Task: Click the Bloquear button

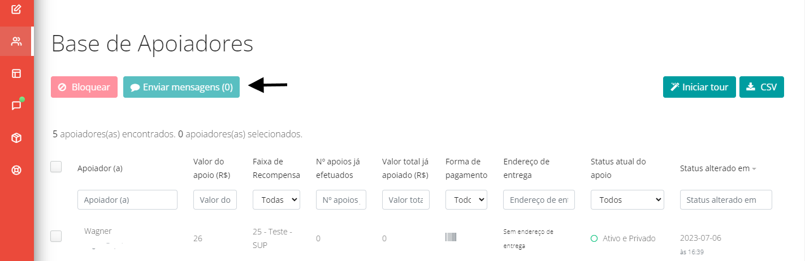Action: click(84, 87)
